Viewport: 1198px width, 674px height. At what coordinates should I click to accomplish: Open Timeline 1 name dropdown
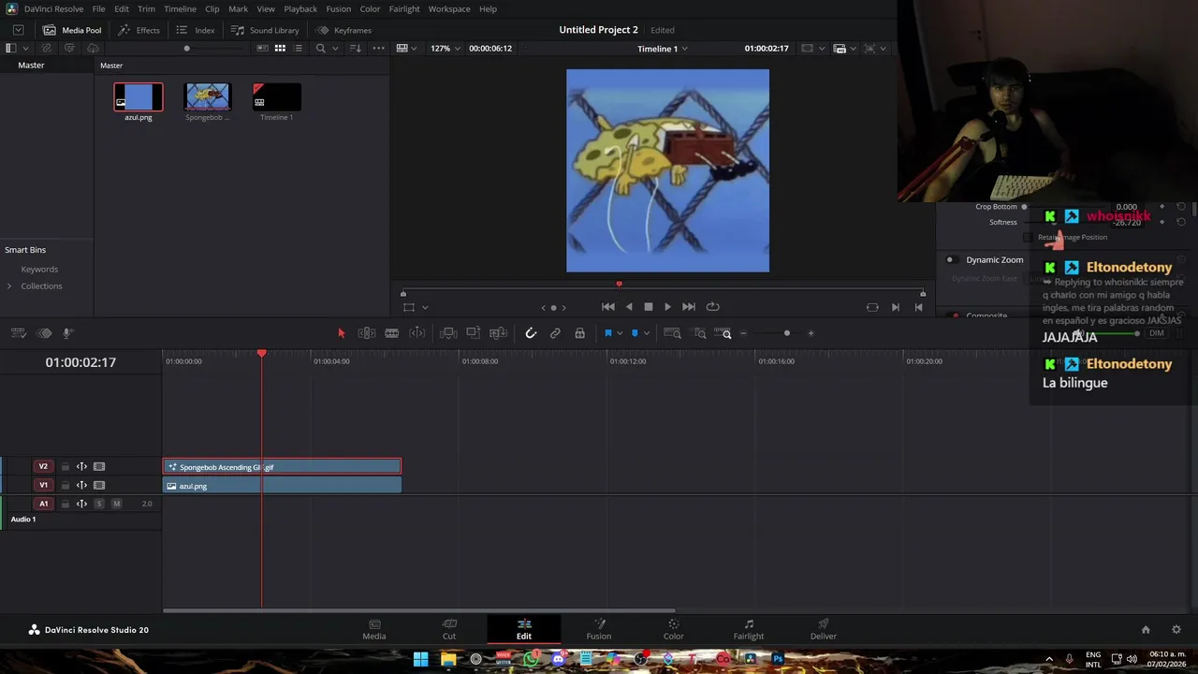pos(663,48)
